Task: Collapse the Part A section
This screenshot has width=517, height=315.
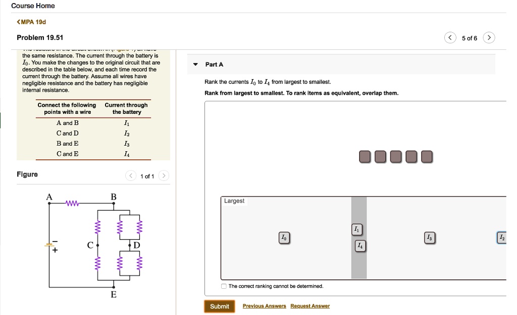Action: coord(194,65)
